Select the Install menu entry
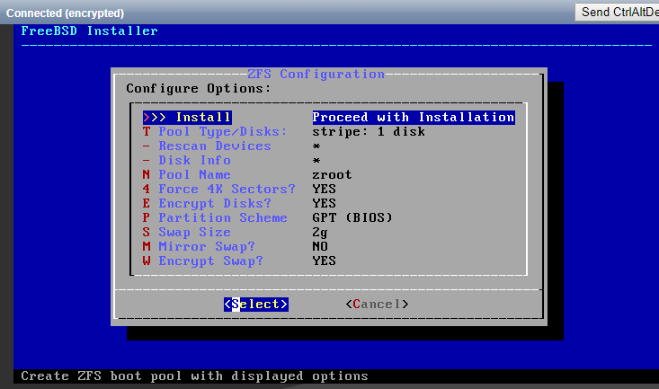Screen dimensions: 659x389 (187, 117)
